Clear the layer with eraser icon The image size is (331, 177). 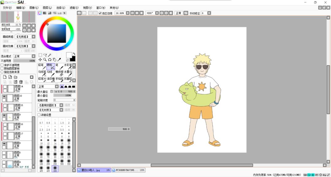pyautogui.click(x=16, y=82)
